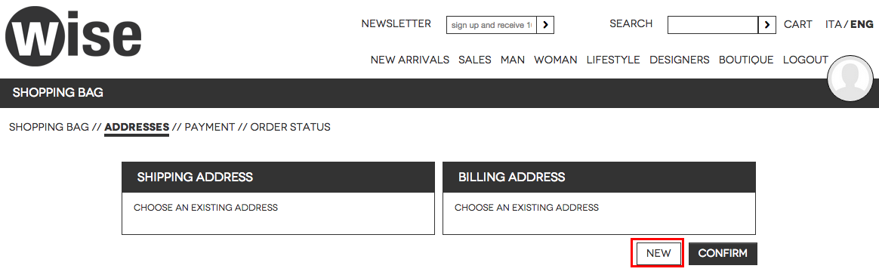
Task: Select the WOMAN menu item
Action: pyautogui.click(x=556, y=60)
